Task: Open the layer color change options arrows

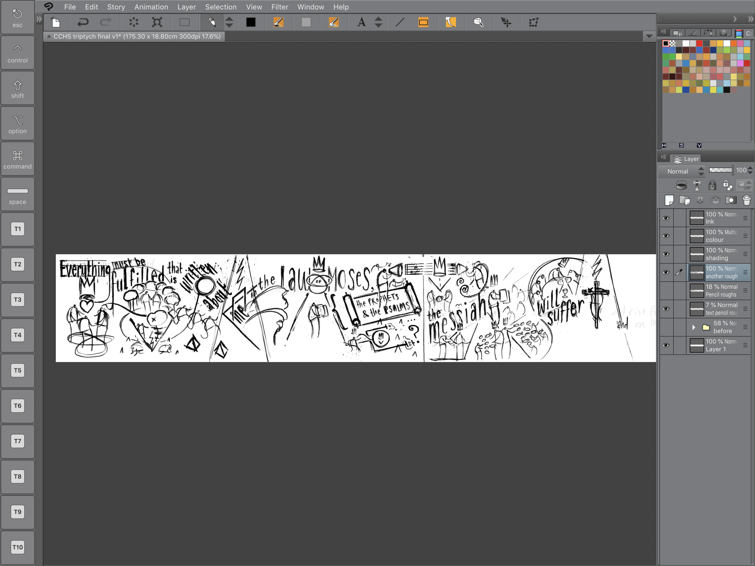Action: (x=744, y=185)
